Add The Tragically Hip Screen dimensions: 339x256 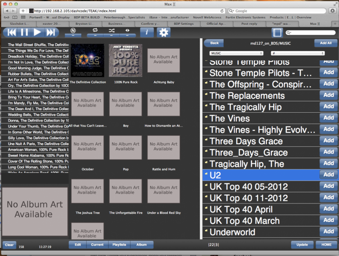328,106
